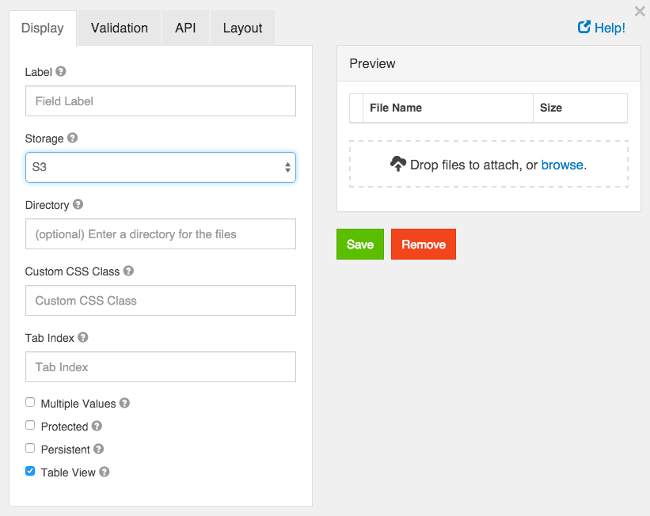Click the red Remove button
Image resolution: width=650 pixels, height=516 pixels.
coord(423,245)
